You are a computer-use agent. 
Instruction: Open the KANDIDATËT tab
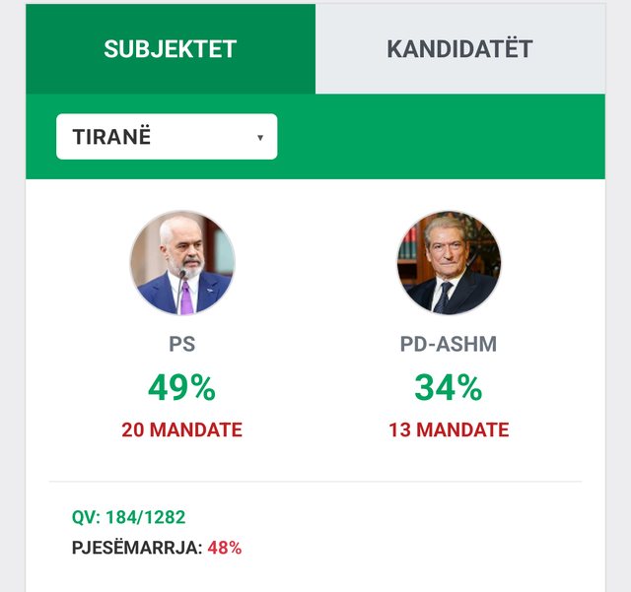460,49
